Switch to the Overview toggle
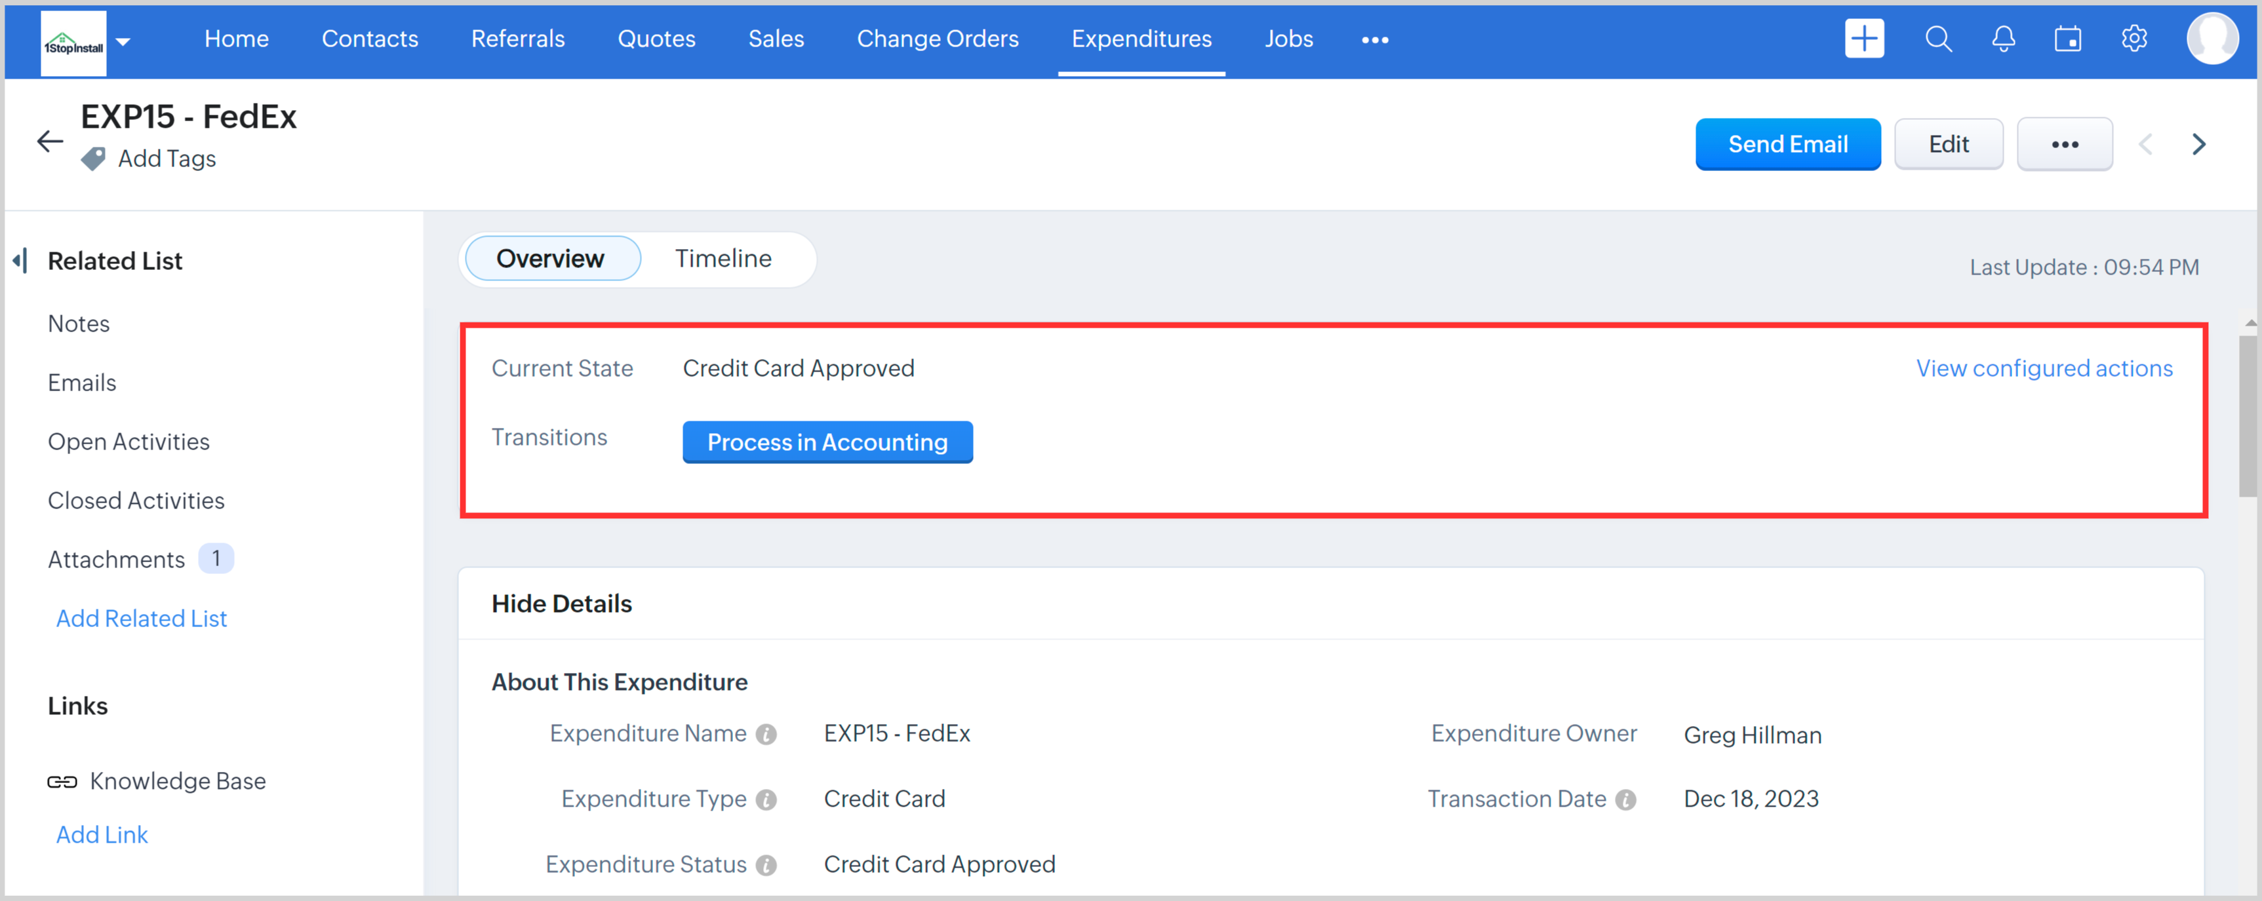Viewport: 2262px width, 901px height. click(551, 259)
